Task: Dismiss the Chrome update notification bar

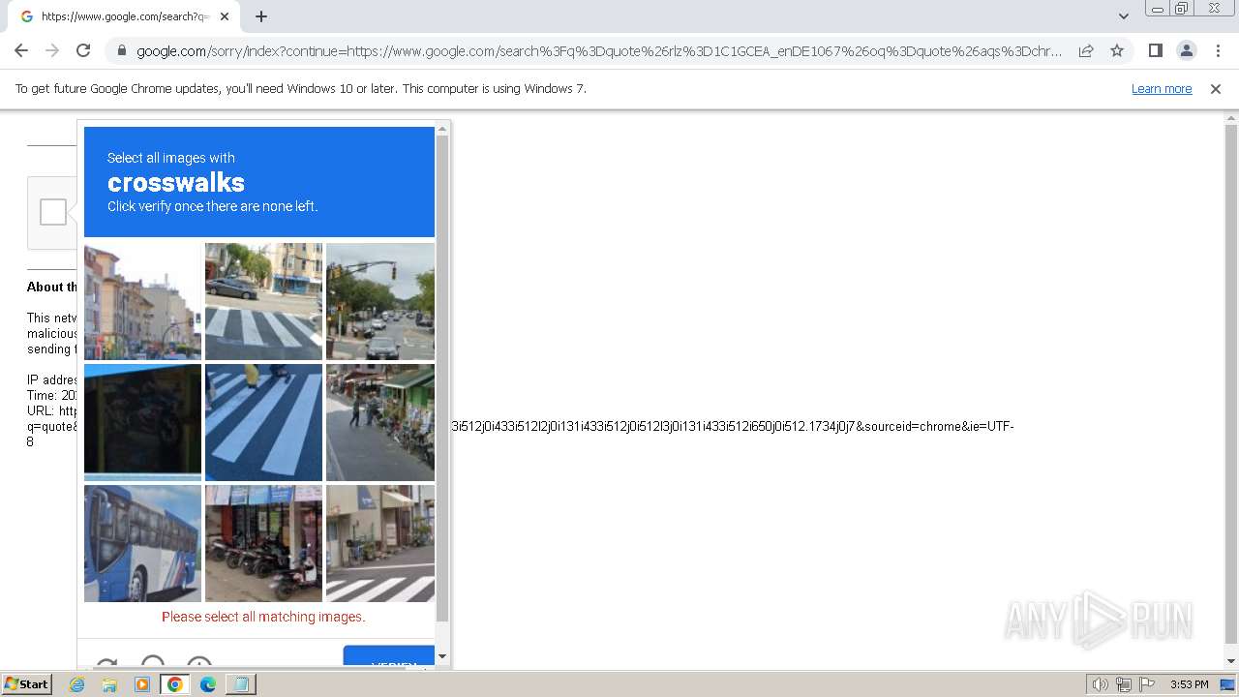Action: click(1216, 89)
